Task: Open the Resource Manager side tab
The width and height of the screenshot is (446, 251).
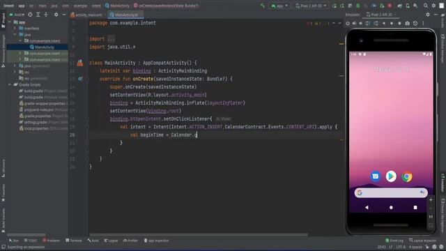Action: tap(3, 51)
